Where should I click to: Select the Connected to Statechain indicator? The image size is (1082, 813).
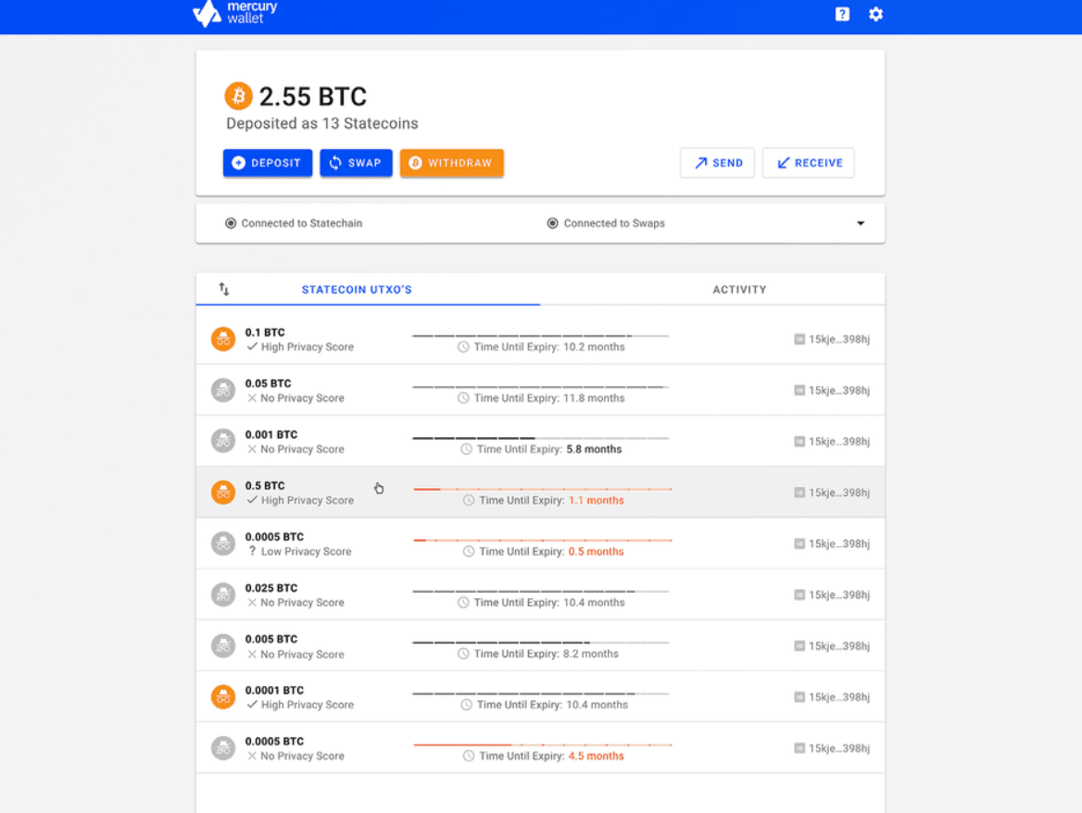pos(296,223)
